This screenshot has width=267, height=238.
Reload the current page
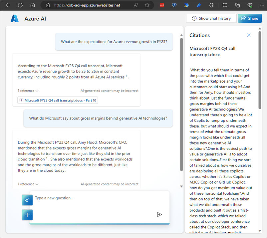coord(20,5)
